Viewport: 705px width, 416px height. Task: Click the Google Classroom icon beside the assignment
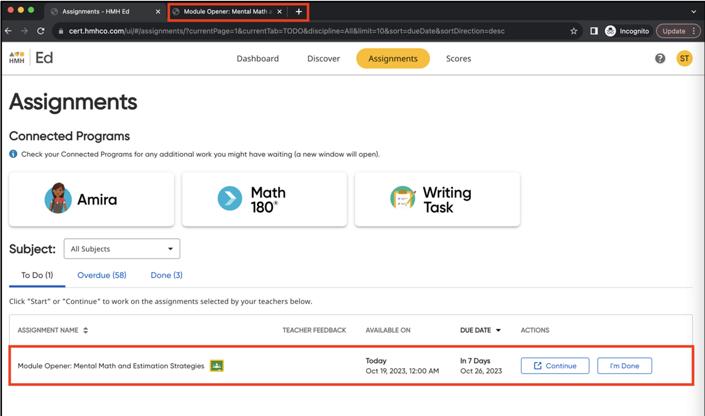(217, 366)
